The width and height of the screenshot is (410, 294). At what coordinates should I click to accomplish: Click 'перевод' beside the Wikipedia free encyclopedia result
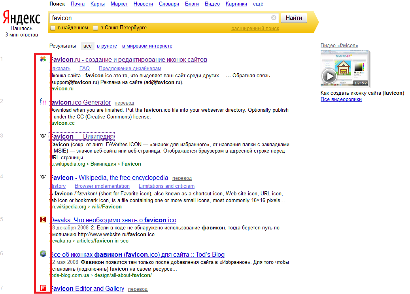click(x=182, y=178)
